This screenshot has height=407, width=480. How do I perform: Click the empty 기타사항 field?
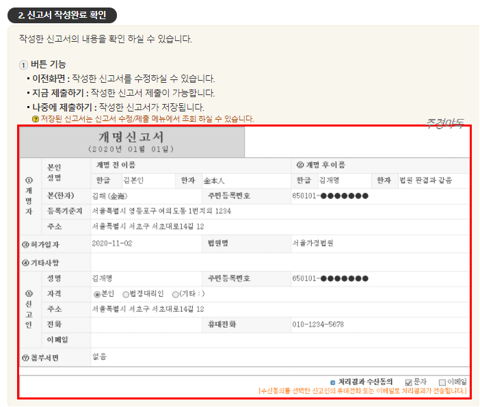[280, 263]
